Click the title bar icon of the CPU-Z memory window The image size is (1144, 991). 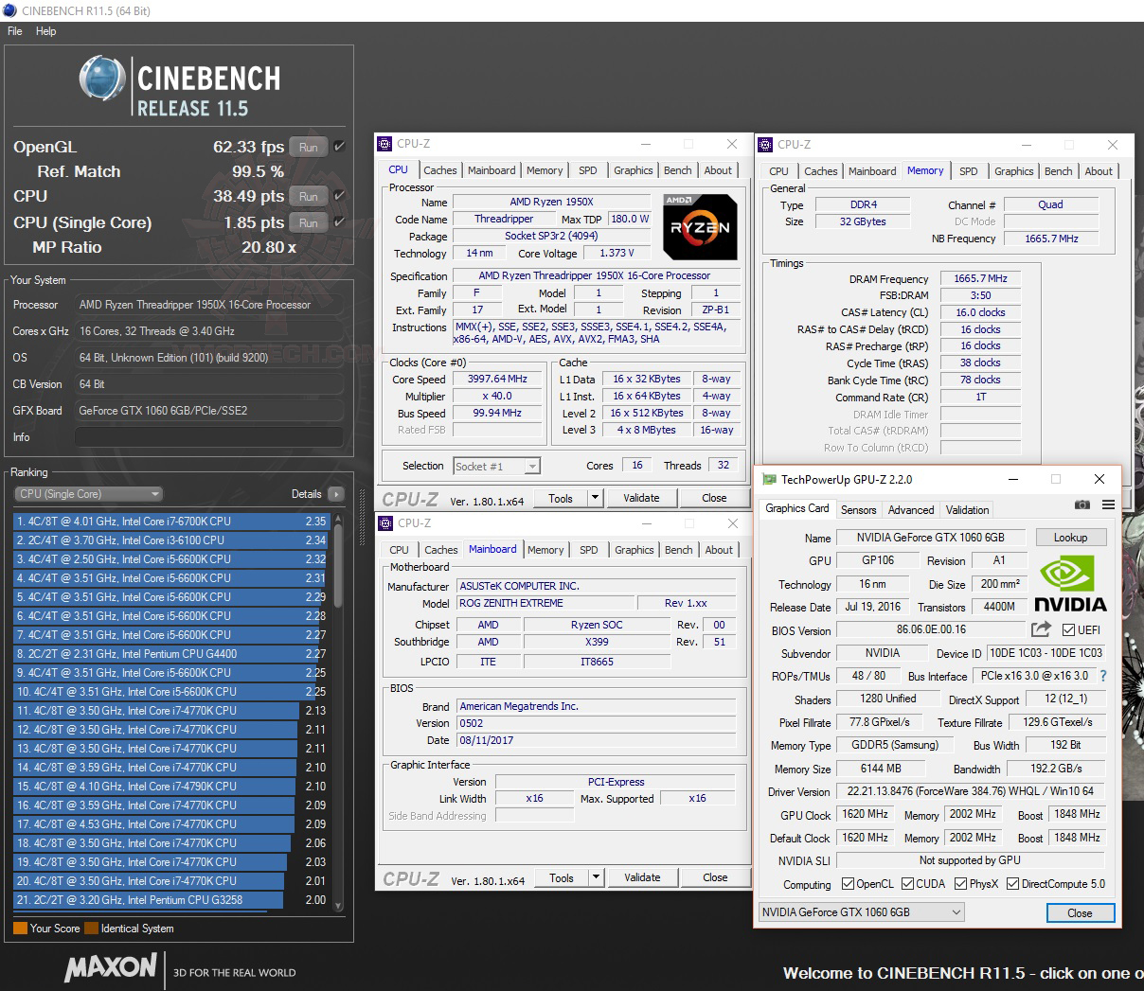point(765,145)
